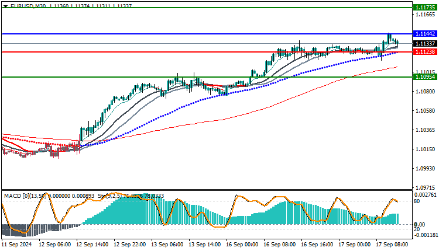Click the 11 Sep 2024 date label
Viewport: 439px width, 251px height.
tap(17, 245)
